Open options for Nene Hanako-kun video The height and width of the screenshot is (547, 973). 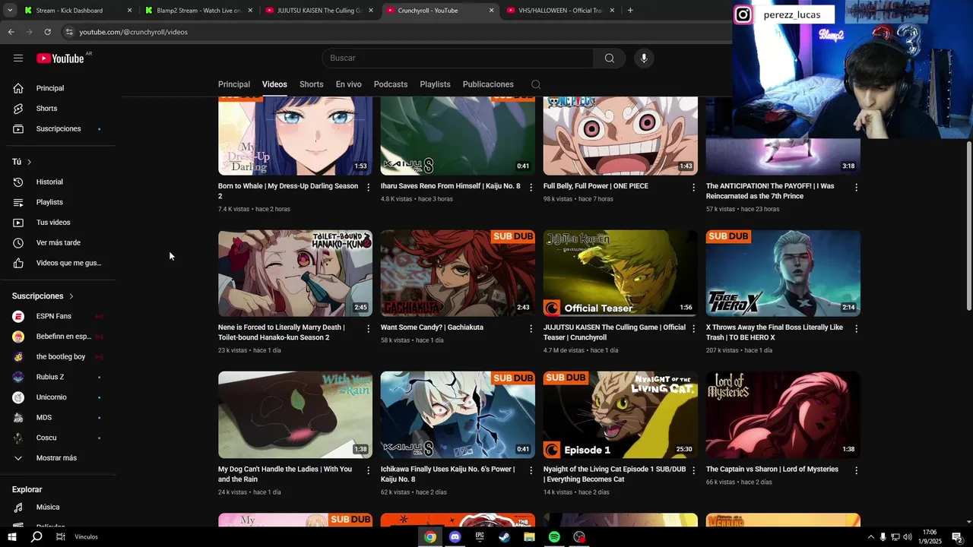coord(369,329)
